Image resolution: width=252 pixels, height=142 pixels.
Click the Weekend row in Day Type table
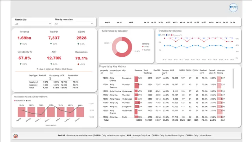click(x=54, y=82)
